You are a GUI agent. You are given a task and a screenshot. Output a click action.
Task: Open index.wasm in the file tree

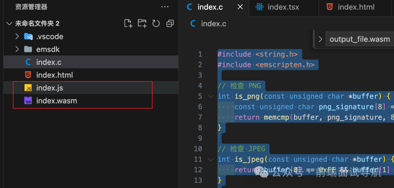57,101
